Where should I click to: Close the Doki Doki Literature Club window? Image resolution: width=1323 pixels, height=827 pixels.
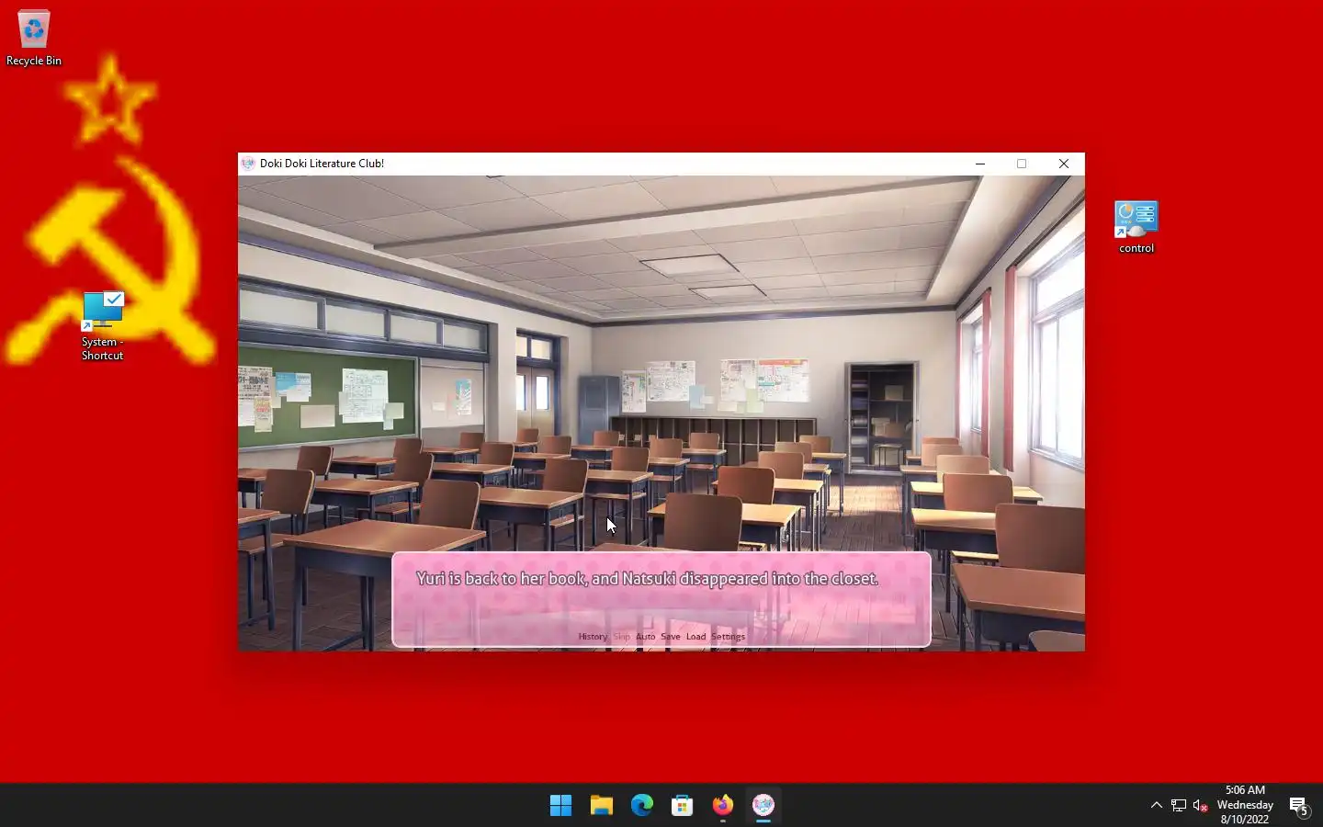tap(1064, 164)
